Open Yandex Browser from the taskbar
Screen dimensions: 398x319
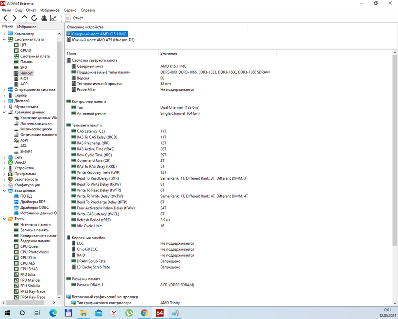114,313
